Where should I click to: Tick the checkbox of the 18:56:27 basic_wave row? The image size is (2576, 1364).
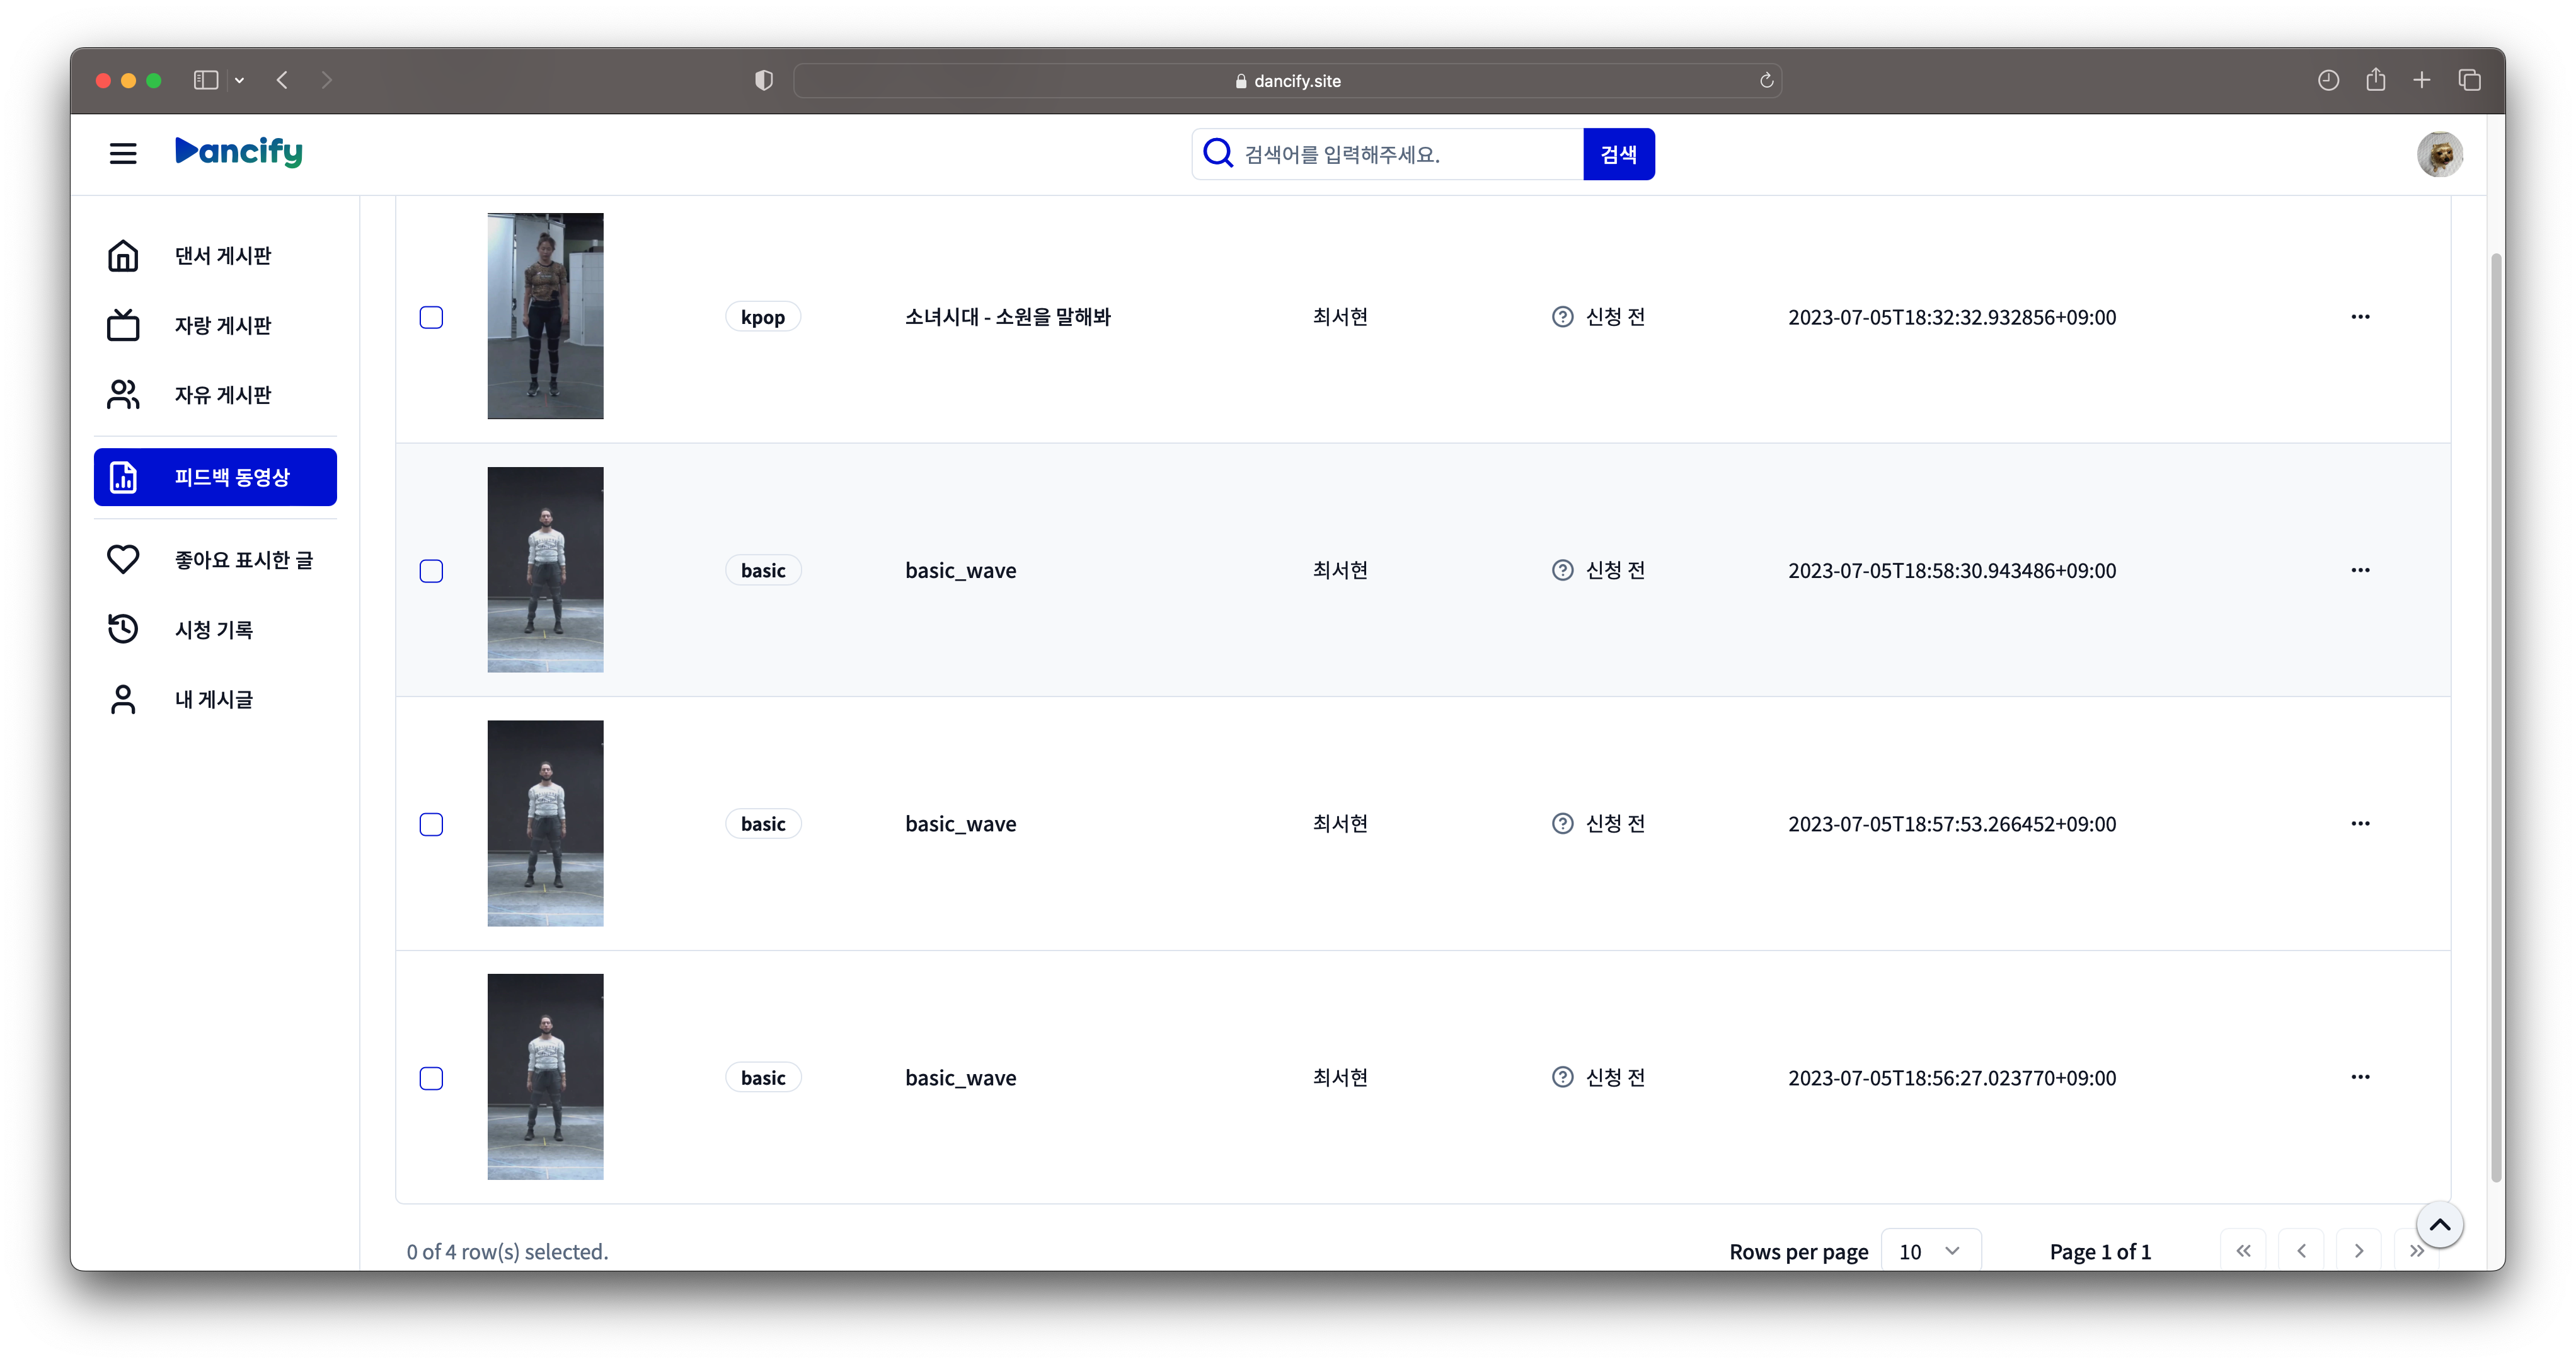tap(431, 1078)
